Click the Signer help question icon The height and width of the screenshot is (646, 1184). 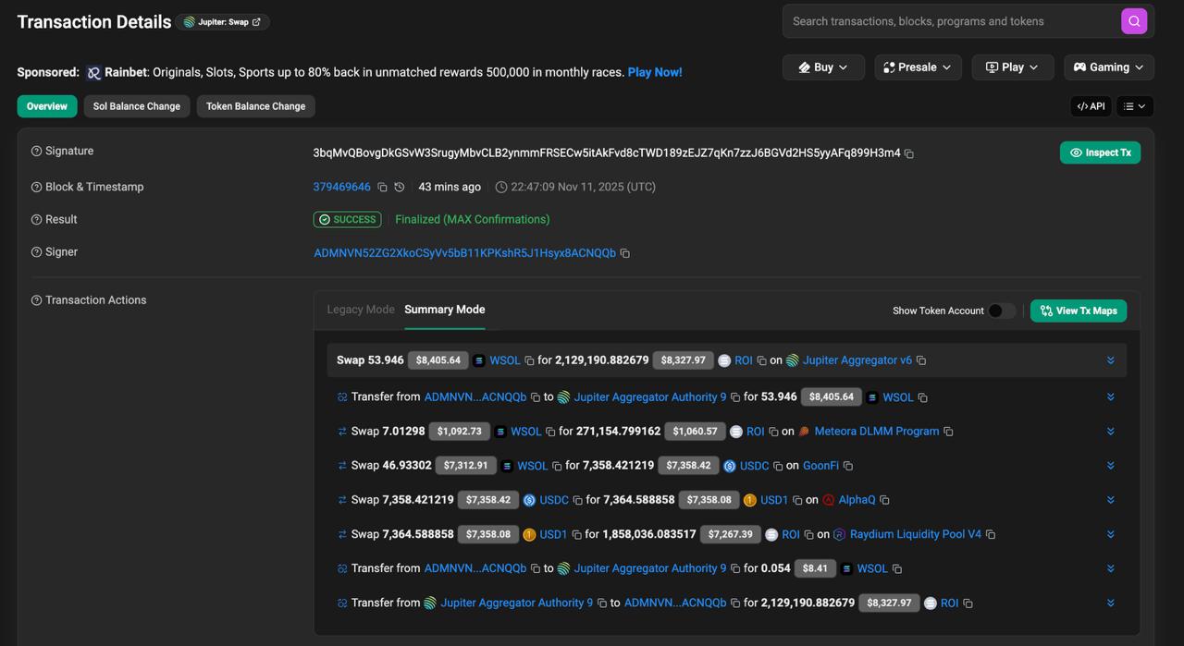click(x=37, y=252)
